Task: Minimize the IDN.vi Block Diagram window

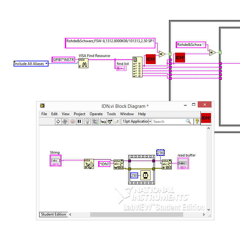Action: click(x=185, y=105)
